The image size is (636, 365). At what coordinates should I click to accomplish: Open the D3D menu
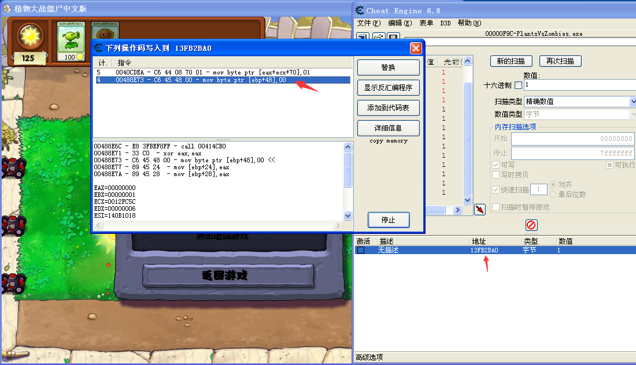[445, 23]
